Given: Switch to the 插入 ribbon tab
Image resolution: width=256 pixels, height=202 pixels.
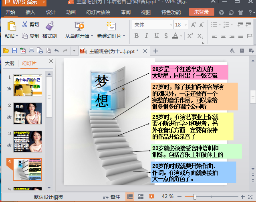Looking at the screenshot, I should [30, 12].
